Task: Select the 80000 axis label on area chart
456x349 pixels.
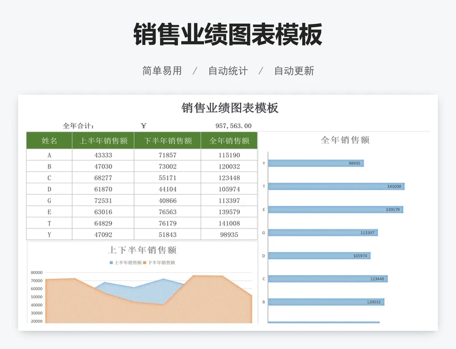Action: pyautogui.click(x=38, y=272)
